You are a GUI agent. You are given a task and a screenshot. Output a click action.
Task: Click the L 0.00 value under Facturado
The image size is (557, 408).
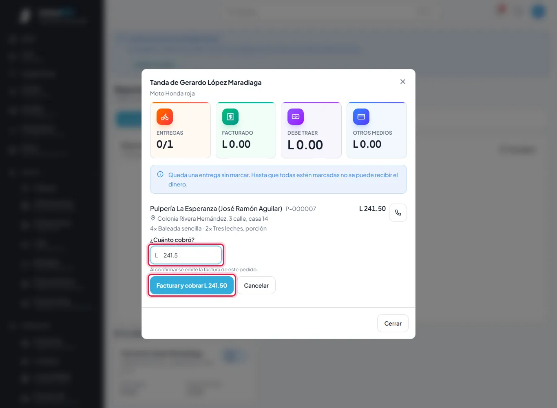pos(237,144)
